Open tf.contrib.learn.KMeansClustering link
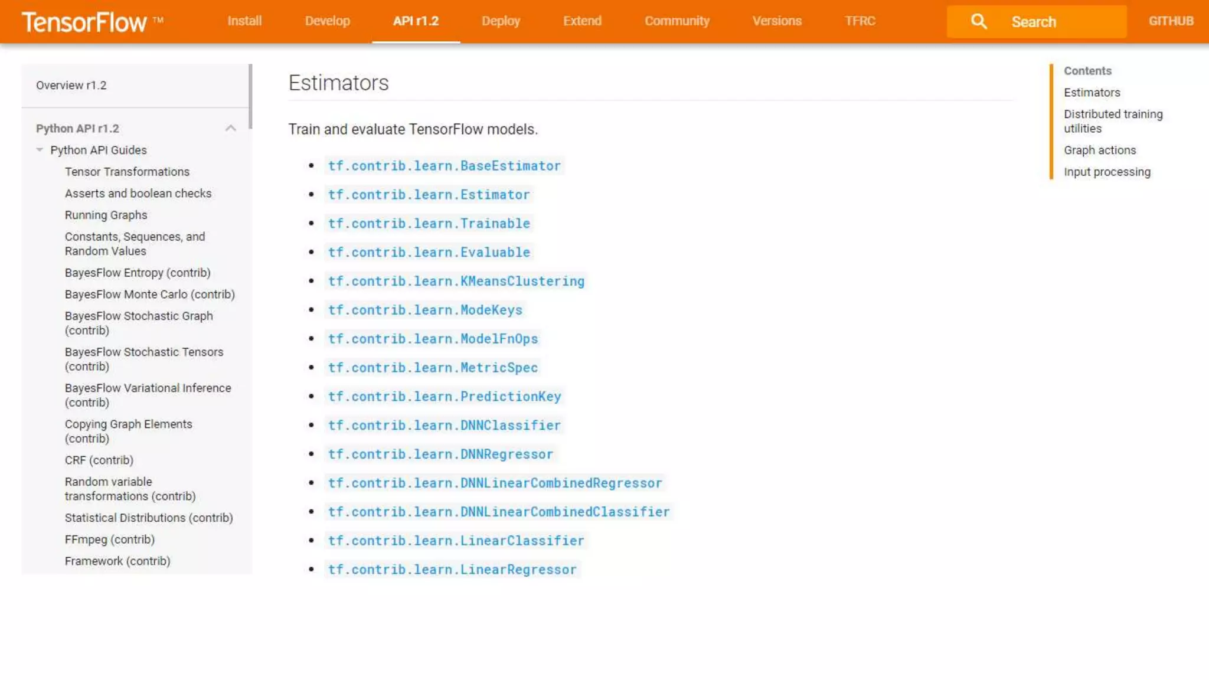Screen dimensions: 1209x680 coord(456,282)
